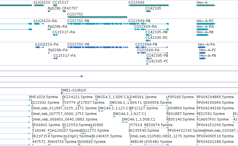Select EST RE30674.5prime label
This screenshot has height=146, width=238.
coord(158,125)
